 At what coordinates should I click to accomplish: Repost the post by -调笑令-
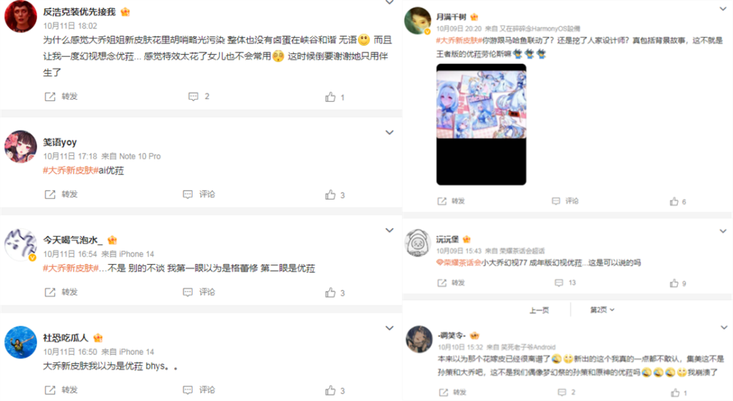pos(453,392)
